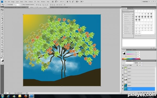Enable Show Transform Controls checkbox
The height and width of the screenshot is (98, 157).
tap(22, 5)
